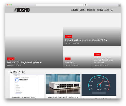This screenshot has width=126, height=106.
Task: Open MG HS 2021 Engineering Mode article
Action: [24, 62]
